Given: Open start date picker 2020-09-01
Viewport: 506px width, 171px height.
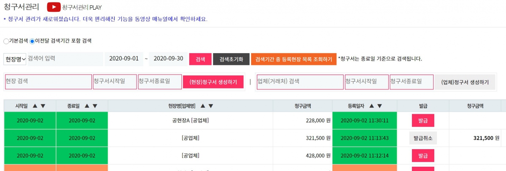Looking at the screenshot, I should pyautogui.click(x=124, y=59).
